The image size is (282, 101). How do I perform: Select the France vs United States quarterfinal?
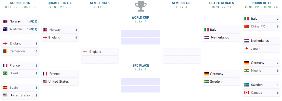pyautogui.click(x=60, y=78)
